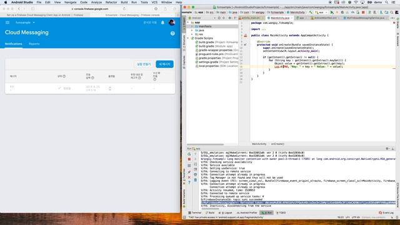Open the VCS menu
The width and height of the screenshot is (400, 225).
coord(154,2)
